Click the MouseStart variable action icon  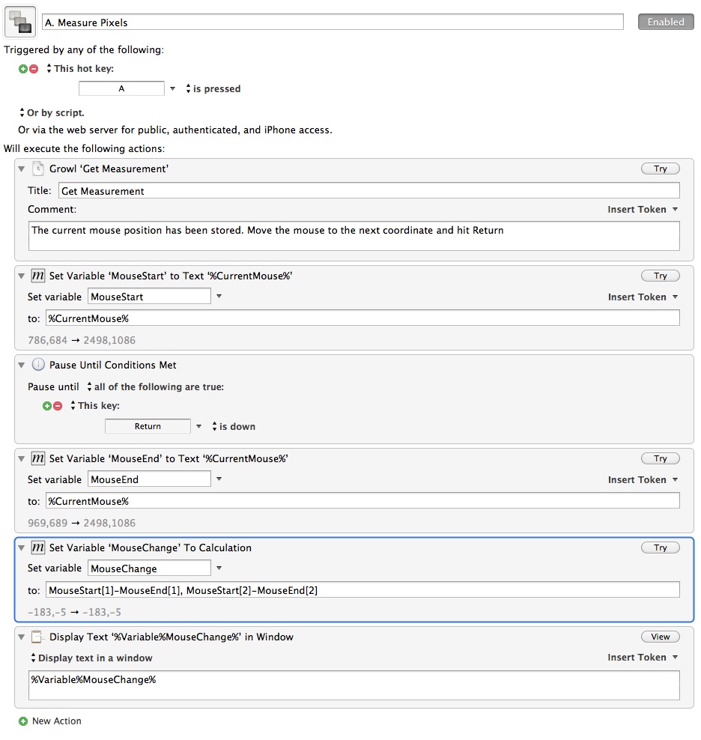coord(37,276)
